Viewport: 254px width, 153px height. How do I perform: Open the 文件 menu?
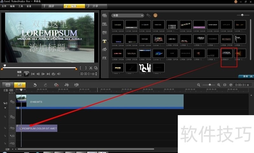click(x=4, y=6)
